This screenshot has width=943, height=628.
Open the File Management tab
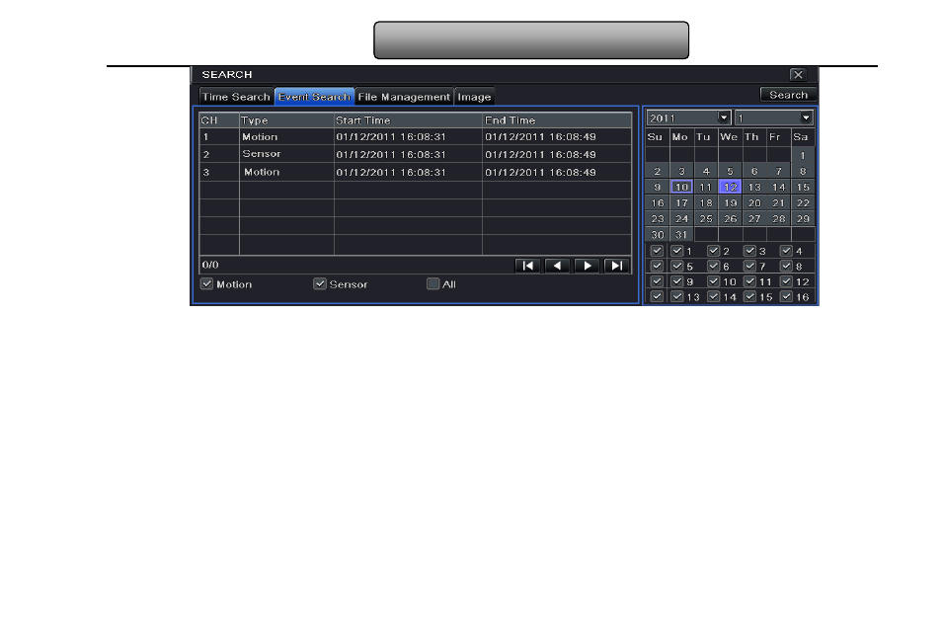[404, 97]
